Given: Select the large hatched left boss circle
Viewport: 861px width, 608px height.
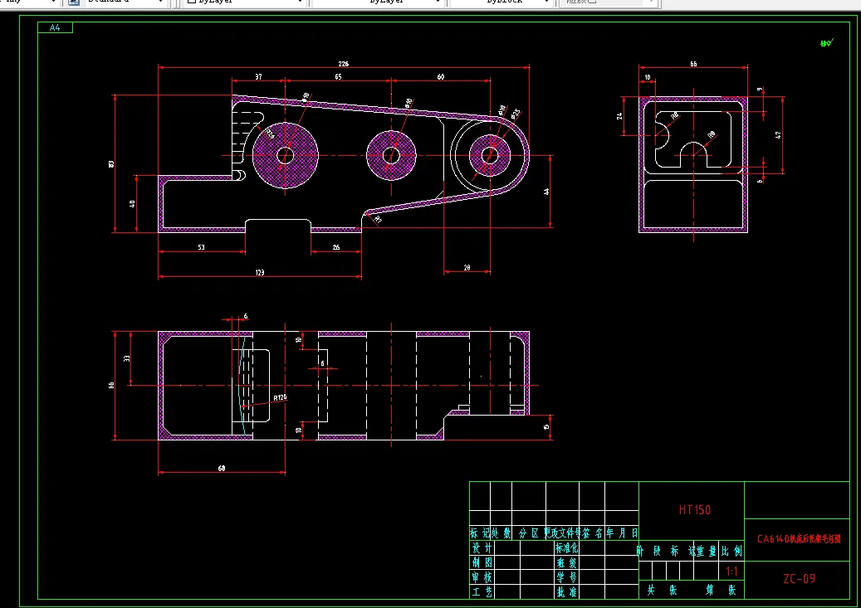Looking at the screenshot, I should (285, 155).
